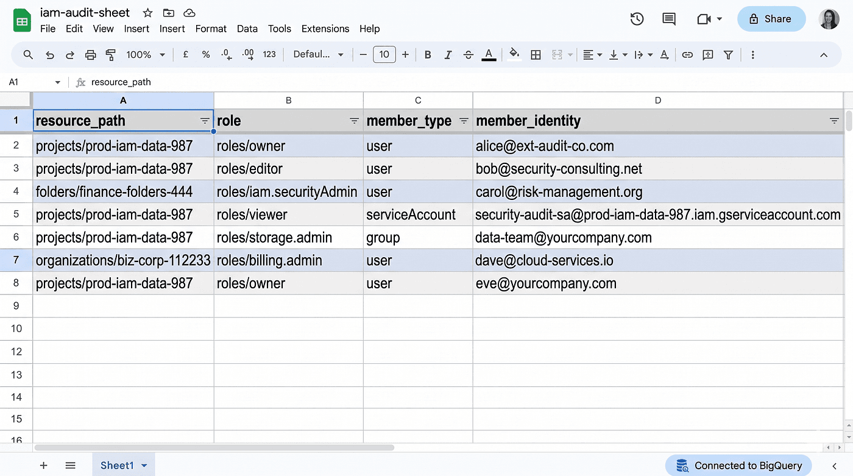
Task: Click the paint format roller icon
Action: [111, 55]
